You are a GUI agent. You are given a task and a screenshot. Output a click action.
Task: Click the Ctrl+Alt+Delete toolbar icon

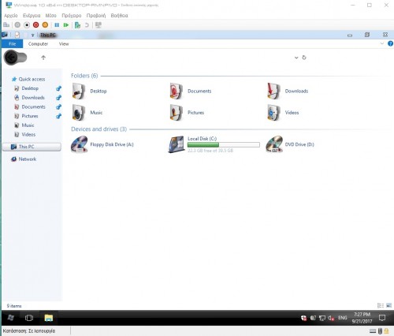[x=6, y=25]
